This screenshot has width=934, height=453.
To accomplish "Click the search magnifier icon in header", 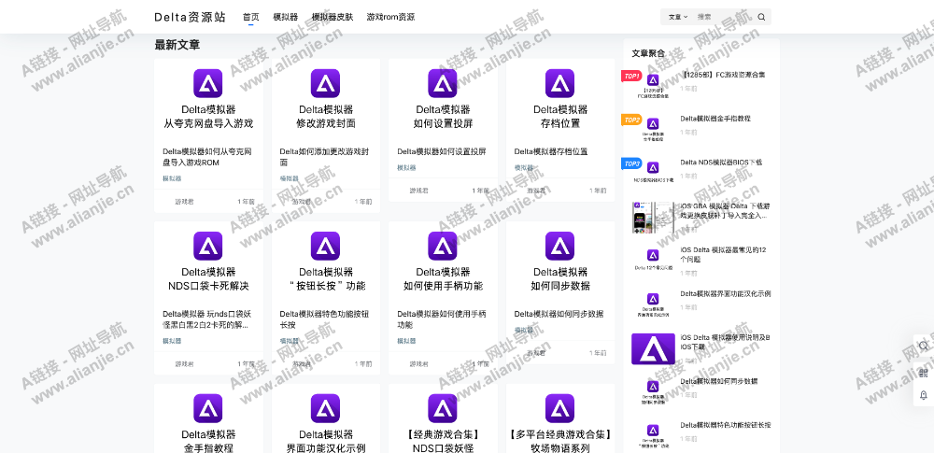I will pos(761,18).
